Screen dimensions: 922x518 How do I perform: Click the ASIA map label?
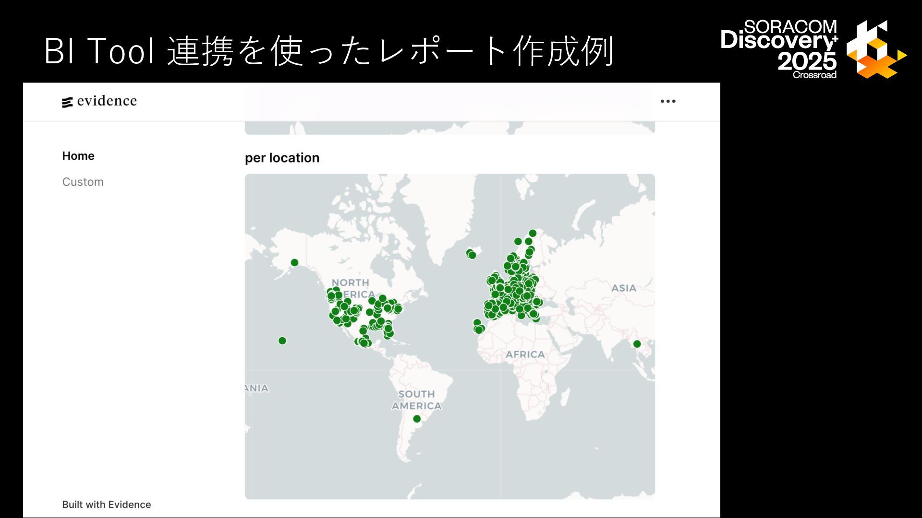623,288
